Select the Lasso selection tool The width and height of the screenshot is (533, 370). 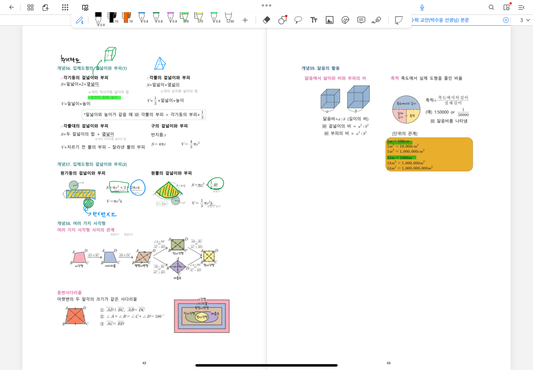[298, 20]
